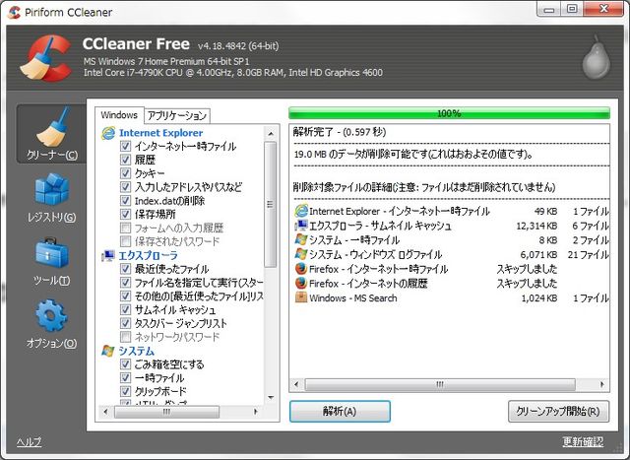Screen dimensions: 630x460
Task: Open the Registry (レジストリ) cubes section
Action: [51, 197]
